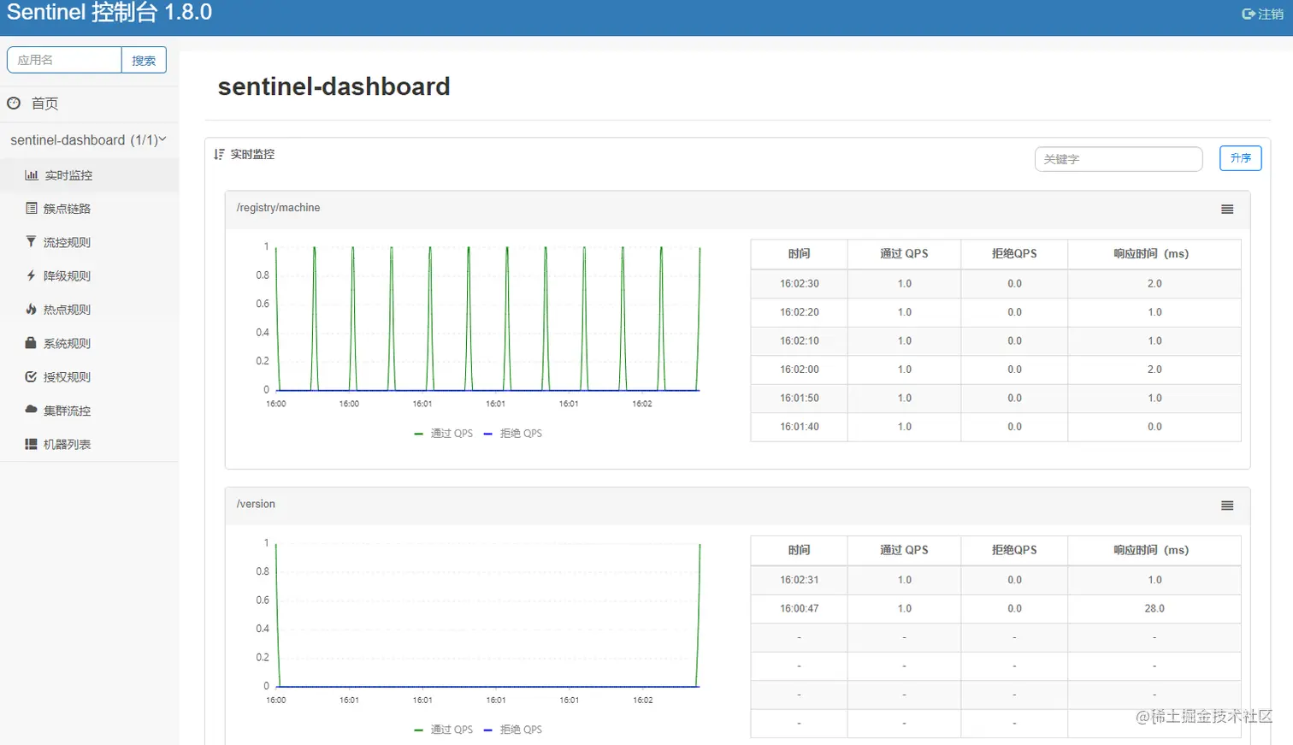Click the 降级规则 lightning bolt icon
Screen dimensions: 1293x745
[x=32, y=275]
